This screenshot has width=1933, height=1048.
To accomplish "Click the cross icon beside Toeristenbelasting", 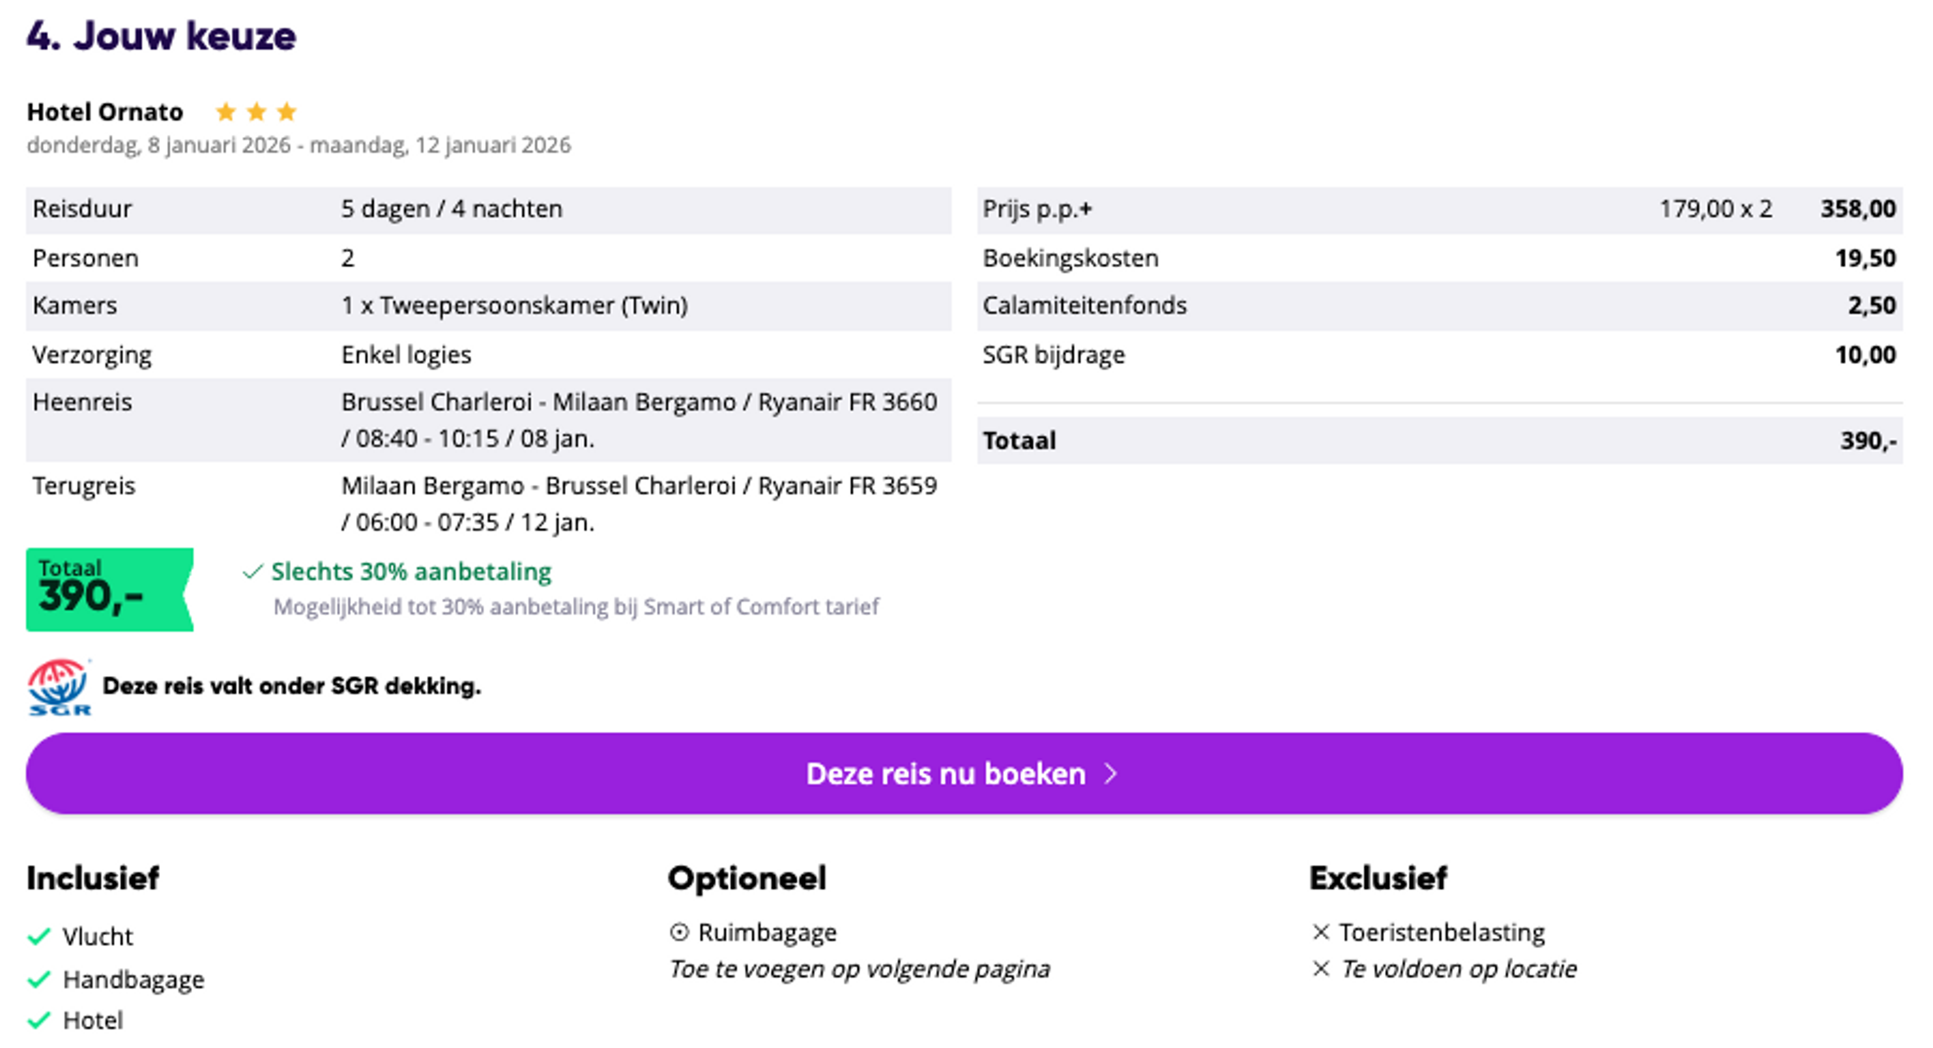I will pyautogui.click(x=1321, y=932).
